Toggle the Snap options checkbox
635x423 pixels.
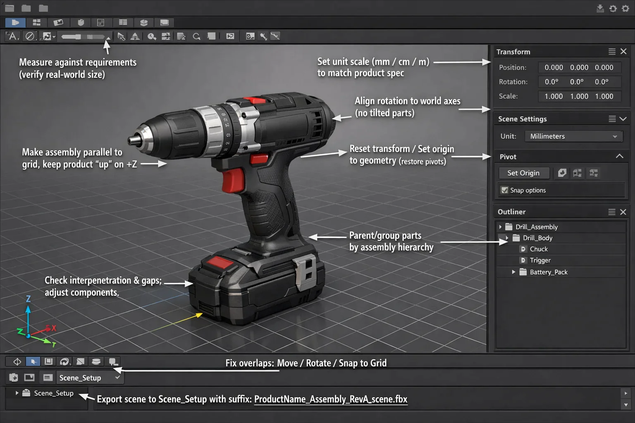504,190
